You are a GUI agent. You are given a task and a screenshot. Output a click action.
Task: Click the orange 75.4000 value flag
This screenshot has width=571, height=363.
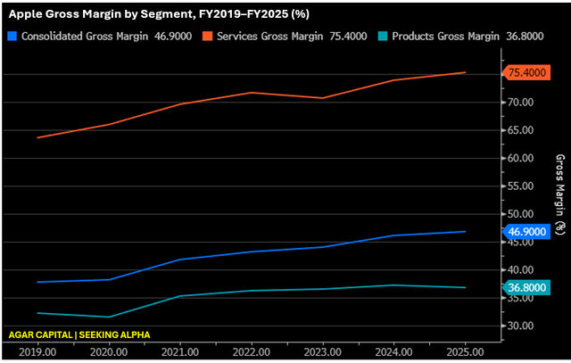coord(526,72)
